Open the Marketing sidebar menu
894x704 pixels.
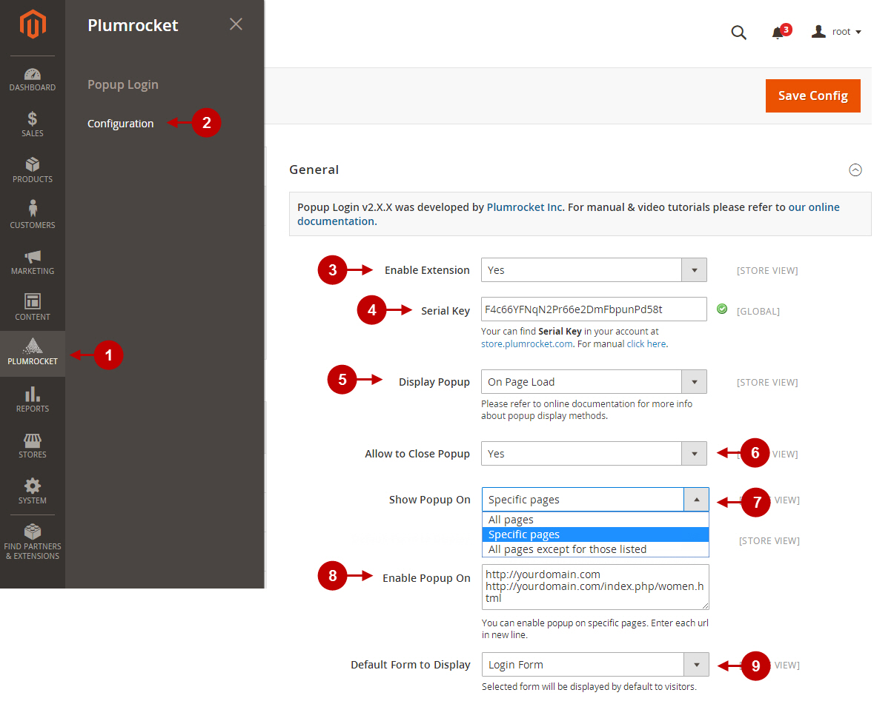(x=33, y=262)
